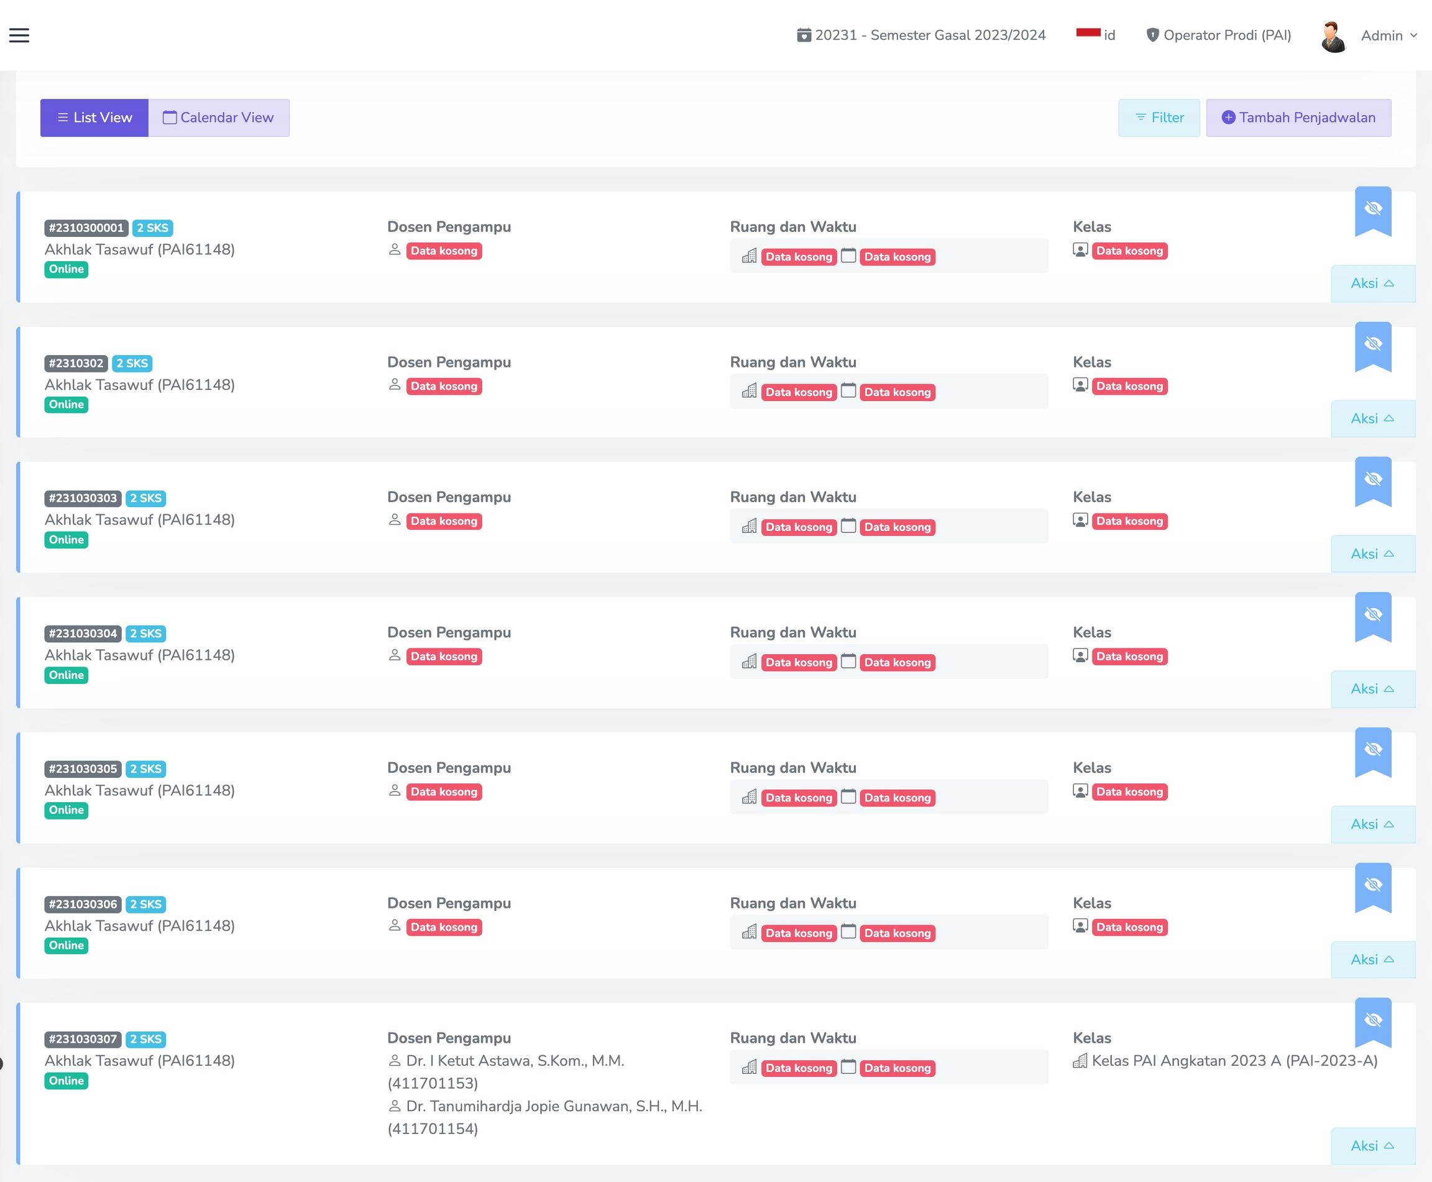Expand Aksi menu for schedule #231030305
This screenshot has height=1182, width=1432.
(x=1372, y=824)
